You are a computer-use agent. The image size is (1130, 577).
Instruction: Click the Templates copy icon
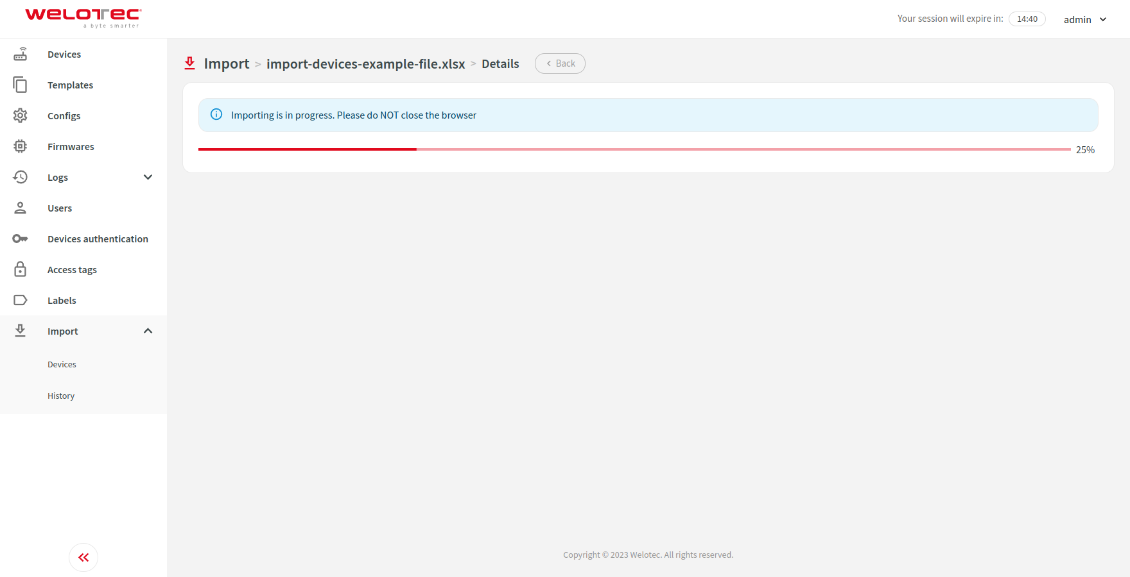coord(21,85)
